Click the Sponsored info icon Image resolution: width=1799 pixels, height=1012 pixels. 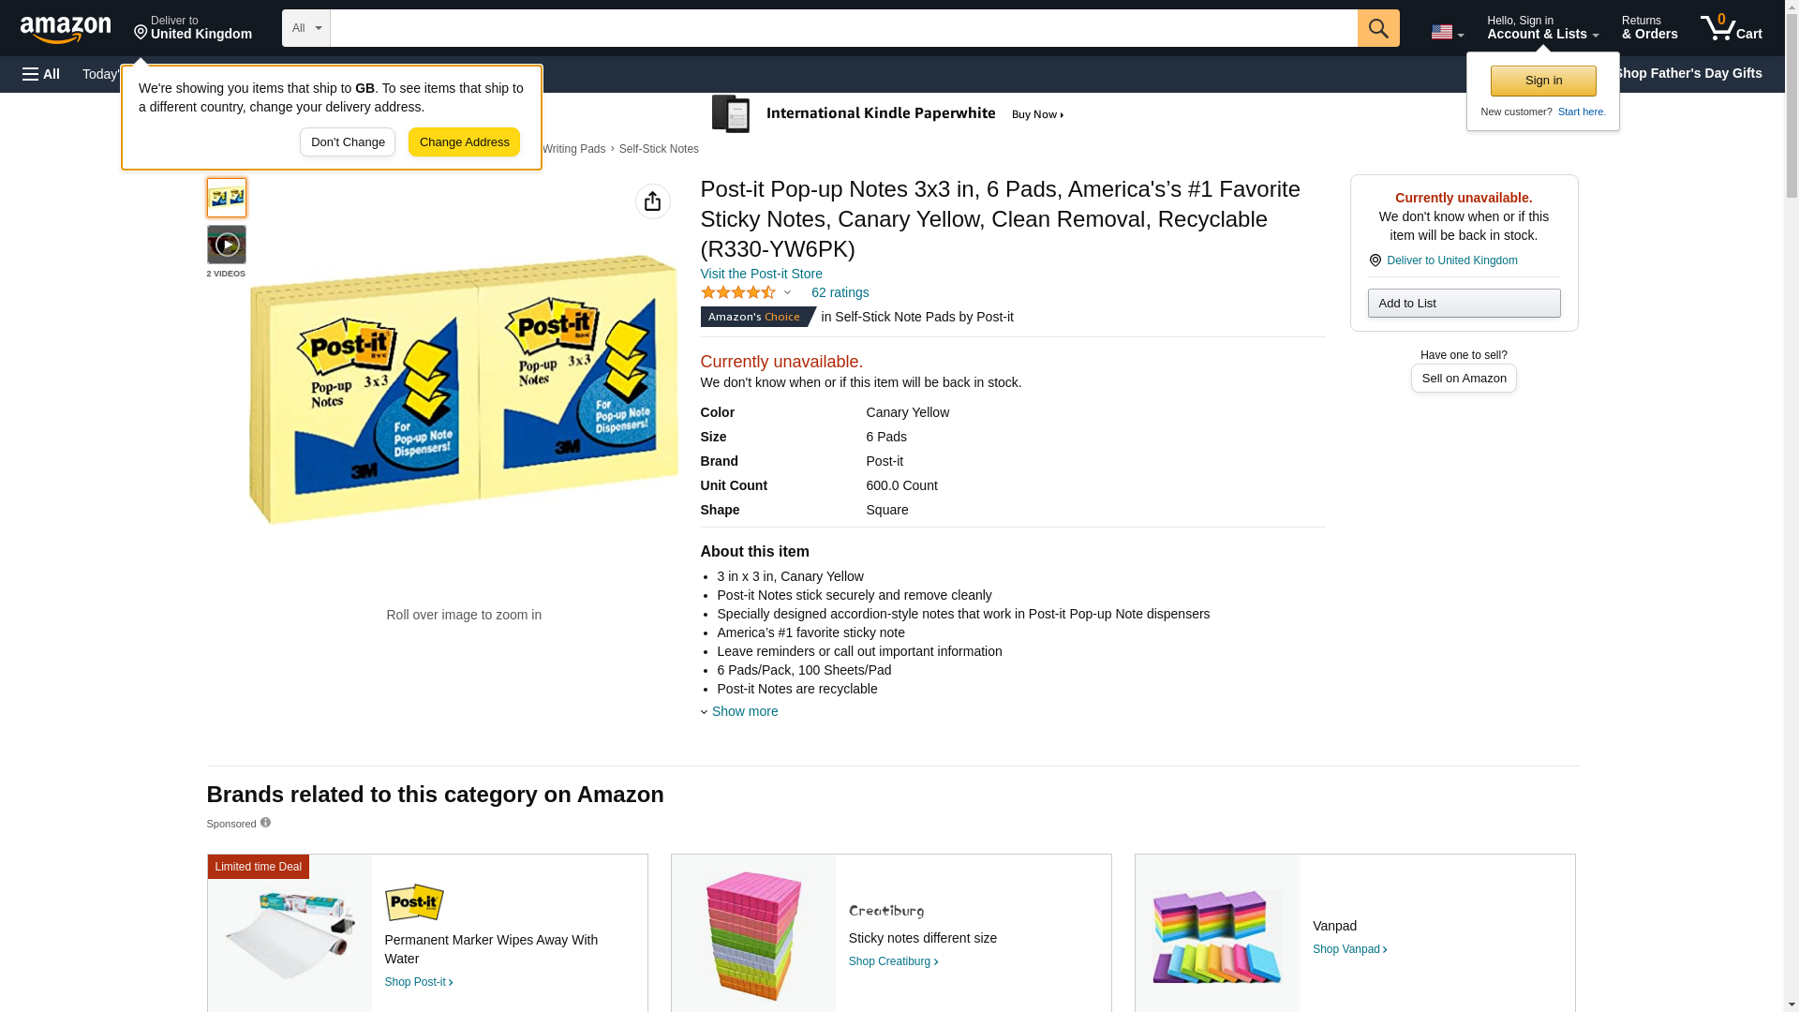tap(265, 823)
